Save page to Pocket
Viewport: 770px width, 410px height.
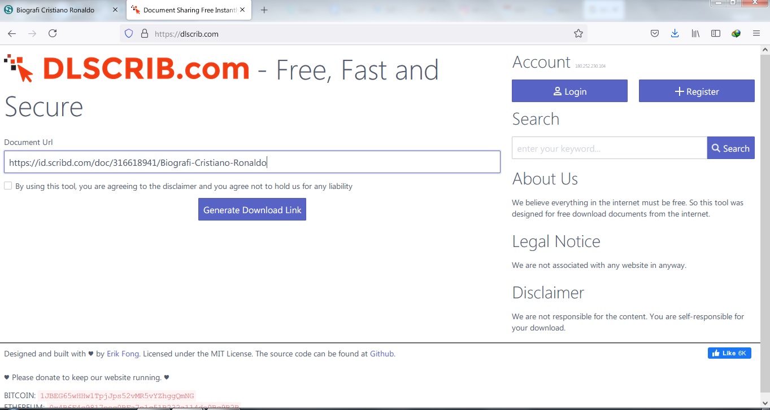pyautogui.click(x=655, y=34)
